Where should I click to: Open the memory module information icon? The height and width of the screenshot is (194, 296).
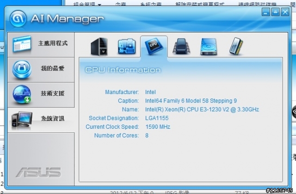pos(236,46)
